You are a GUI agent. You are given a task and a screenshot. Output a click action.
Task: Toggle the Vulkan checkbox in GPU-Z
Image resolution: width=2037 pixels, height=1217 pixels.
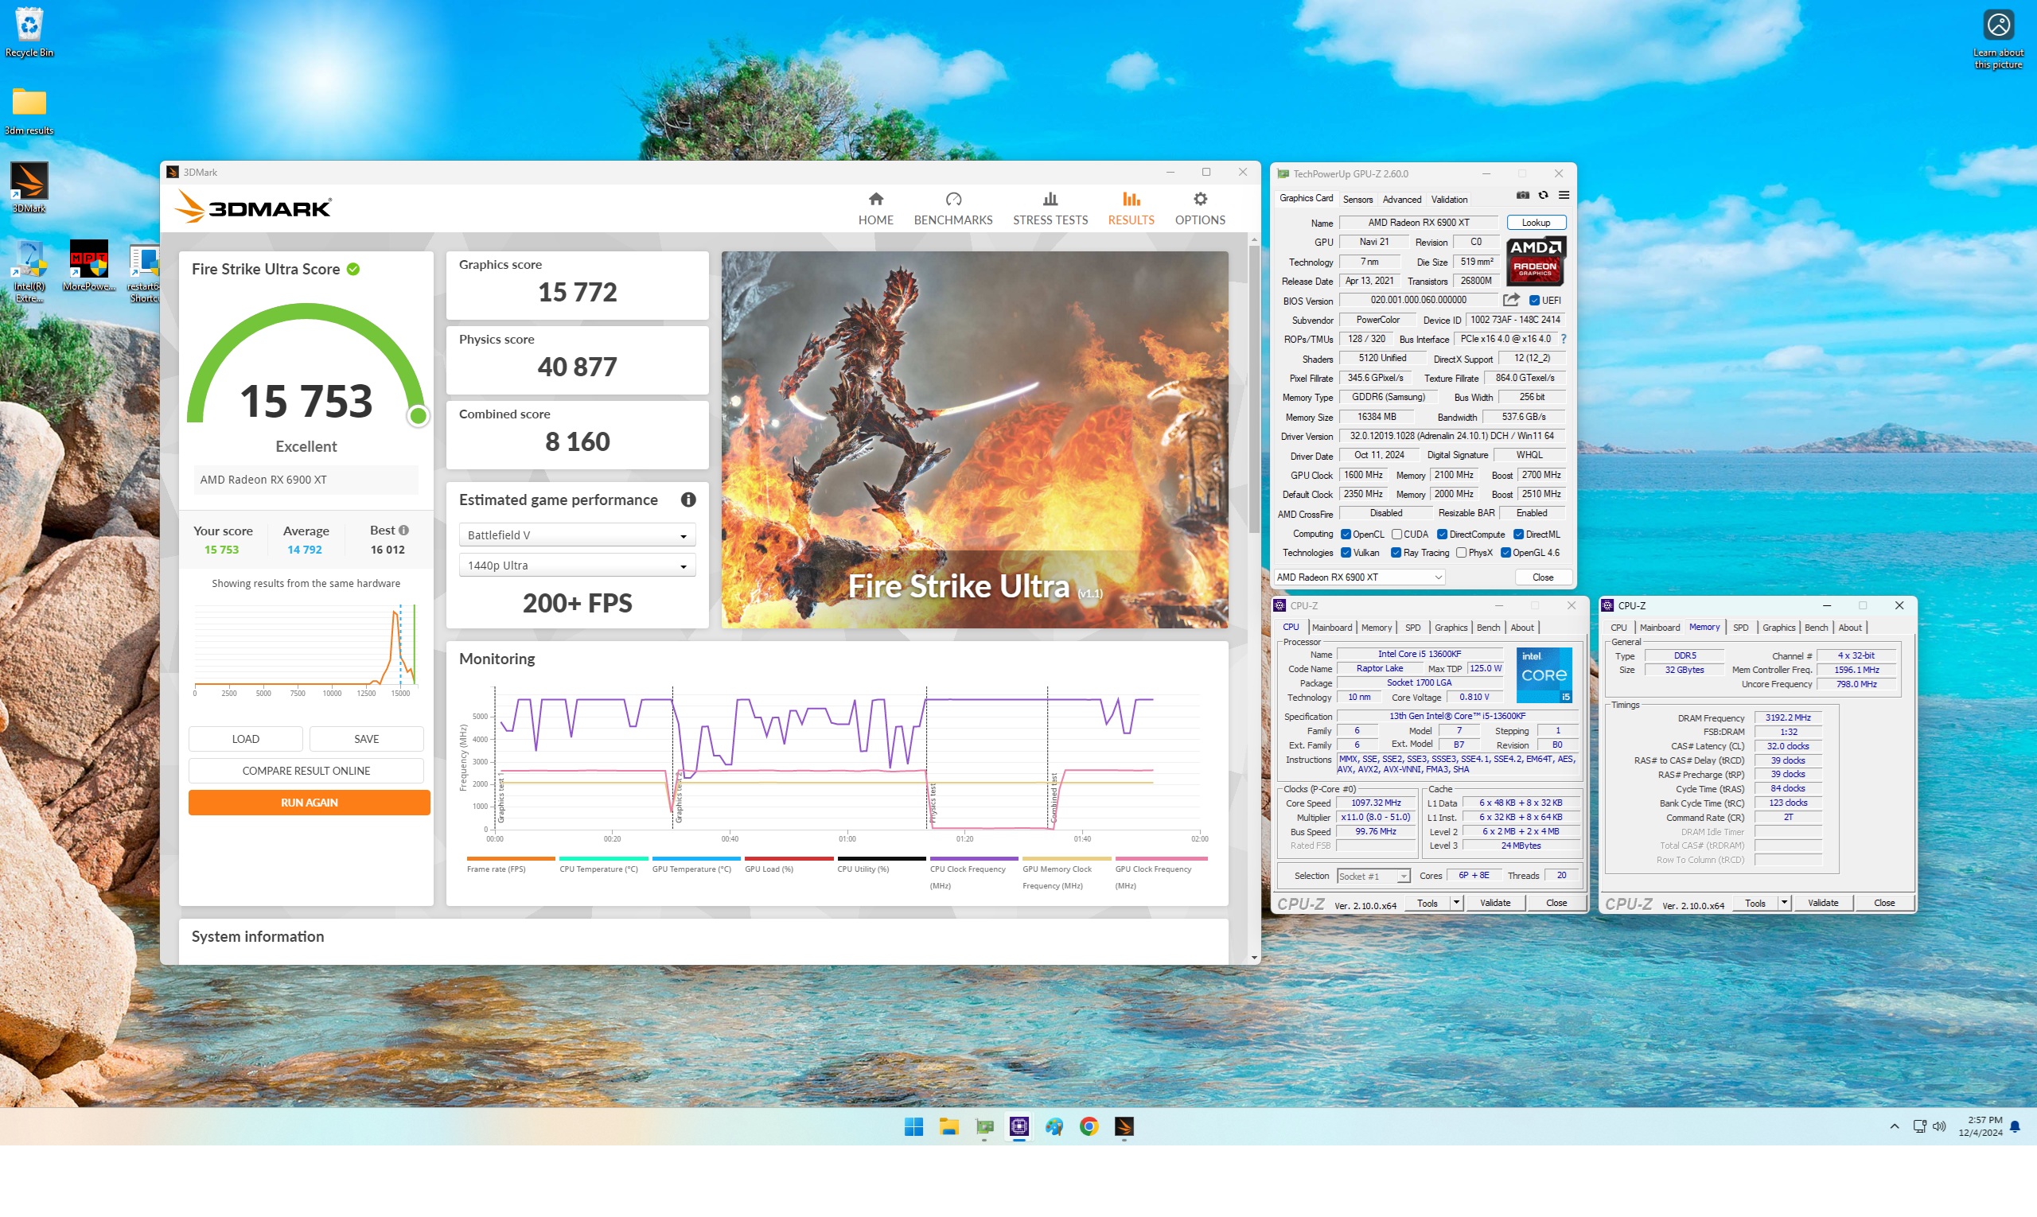[1345, 553]
